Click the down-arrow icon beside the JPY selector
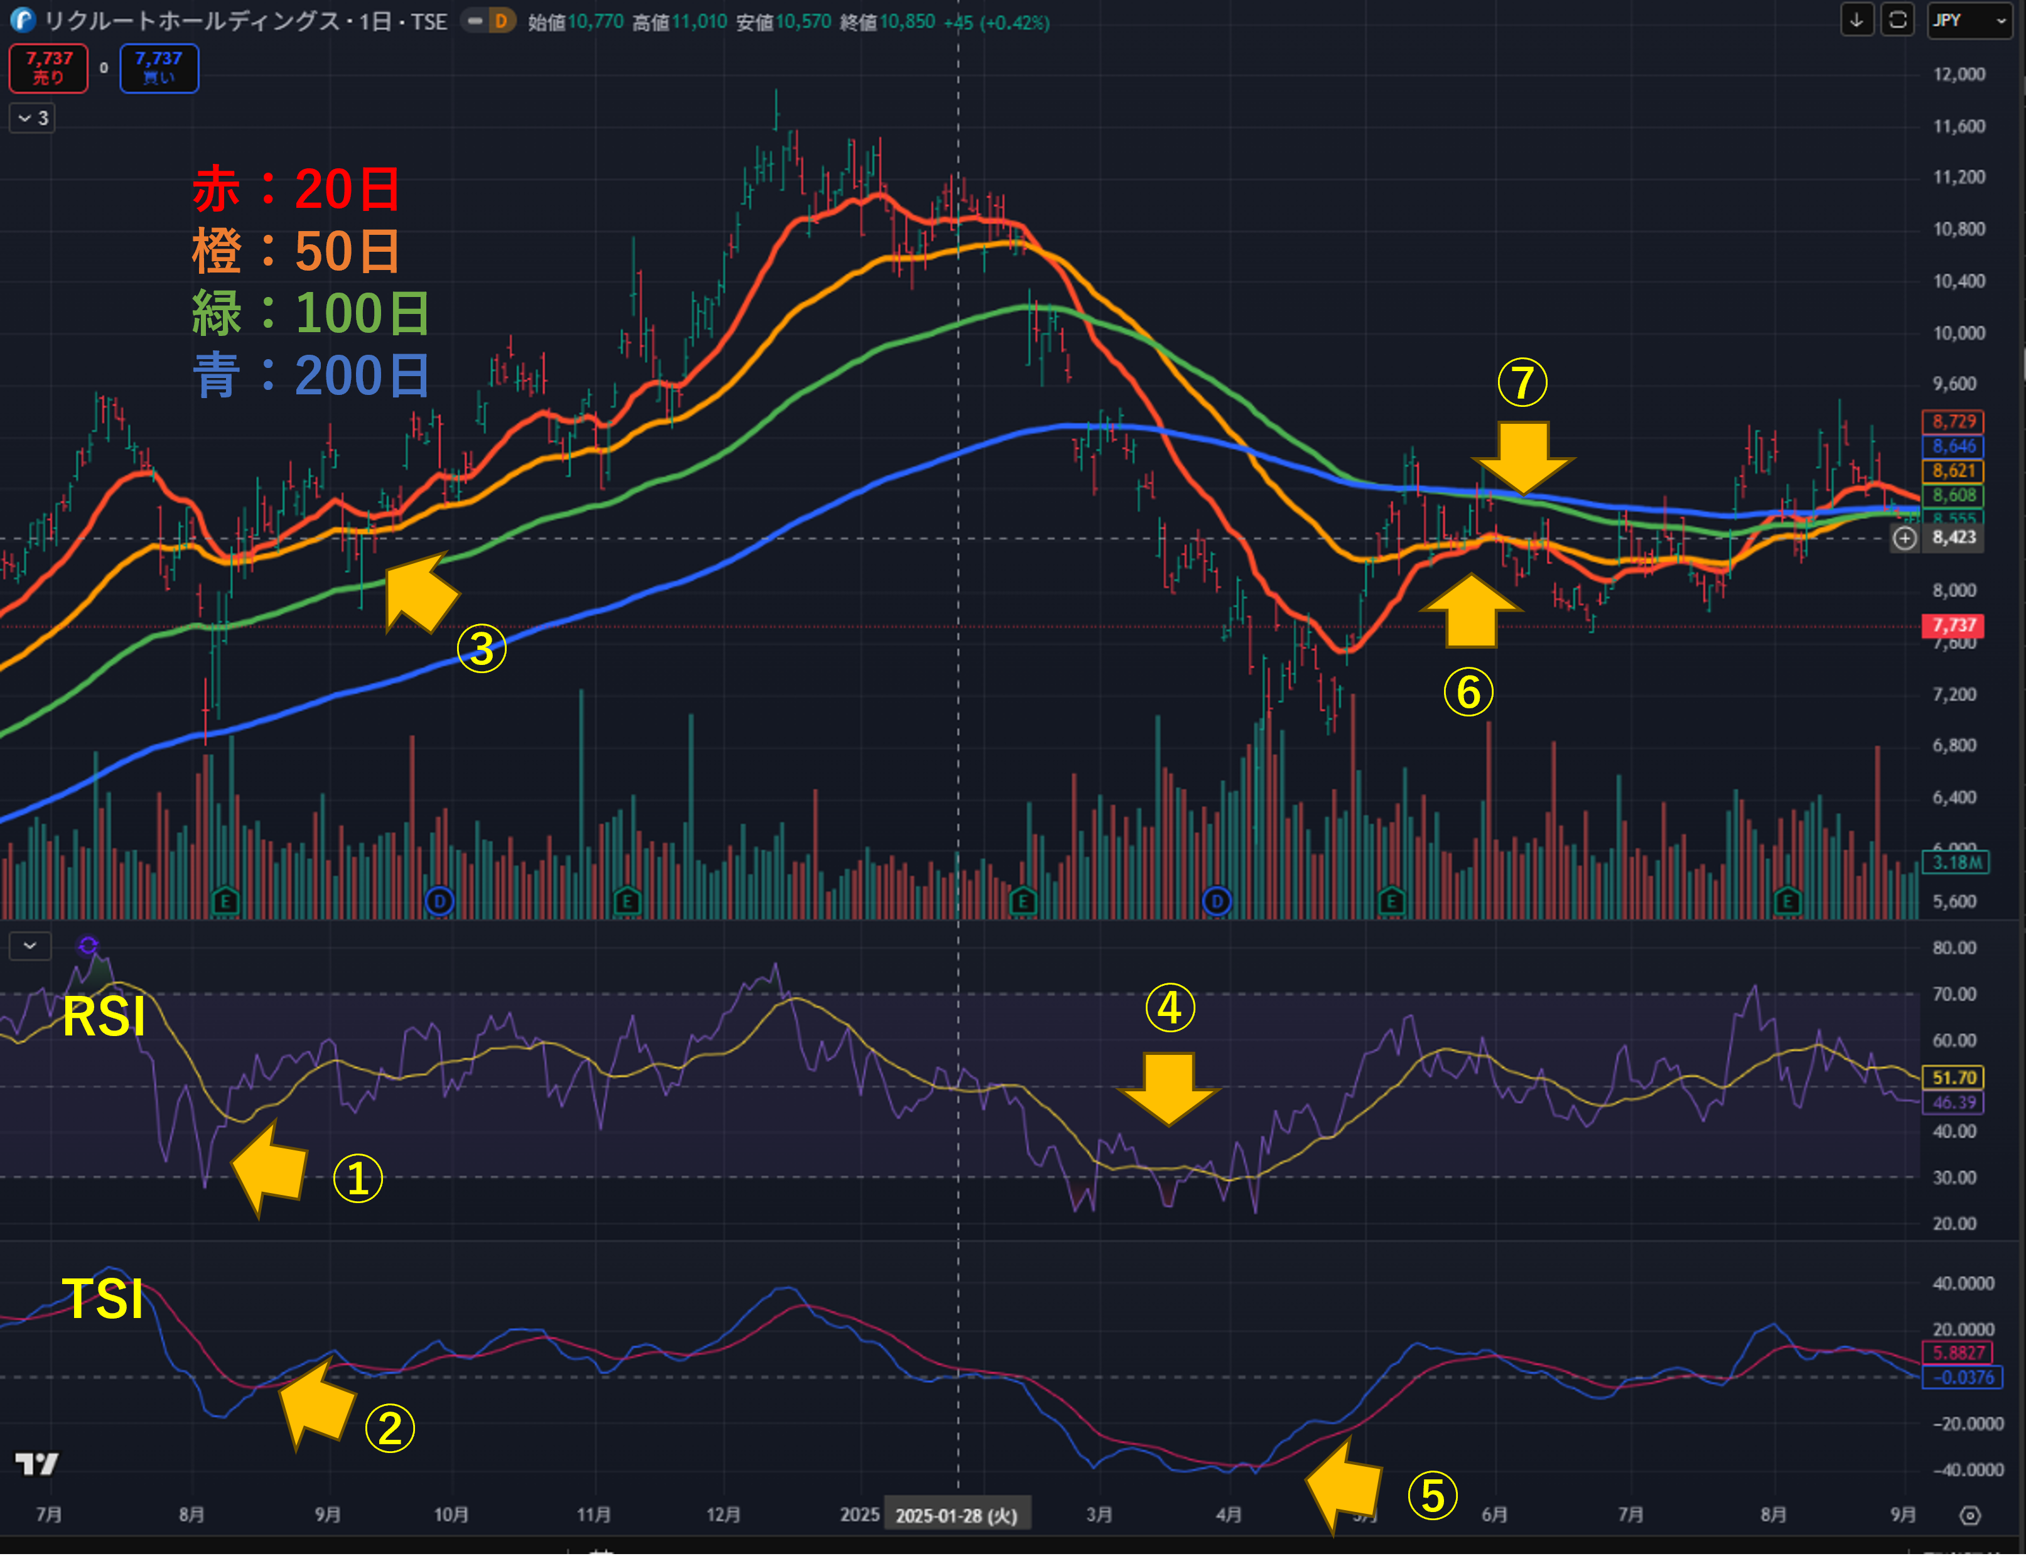 (x=1856, y=21)
